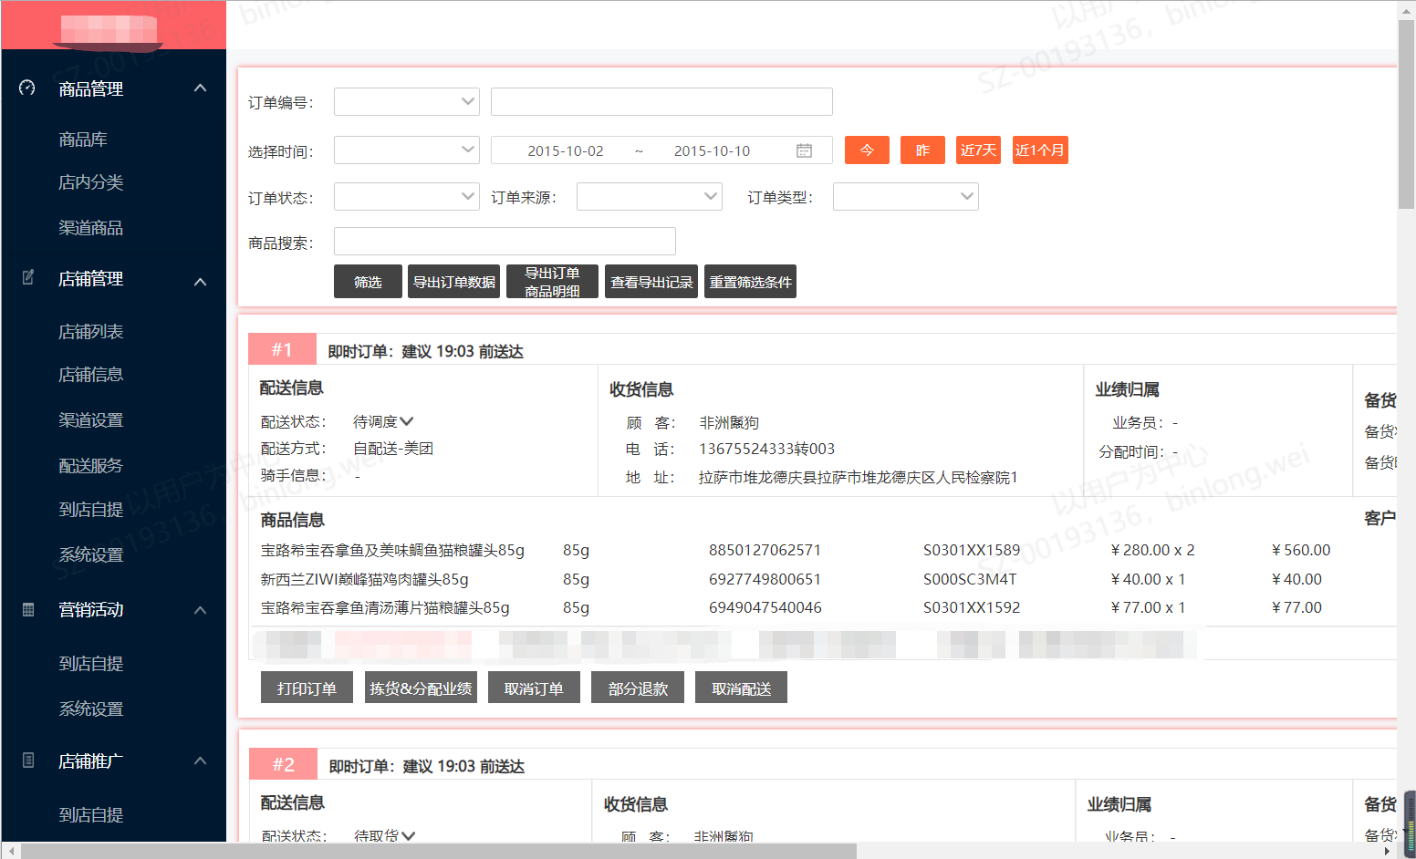The height and width of the screenshot is (859, 1416).
Task: Click the ¥560.00 line total
Action: pyautogui.click(x=1301, y=550)
